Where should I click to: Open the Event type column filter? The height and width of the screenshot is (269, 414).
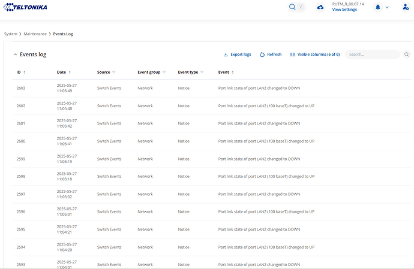tap(202, 72)
